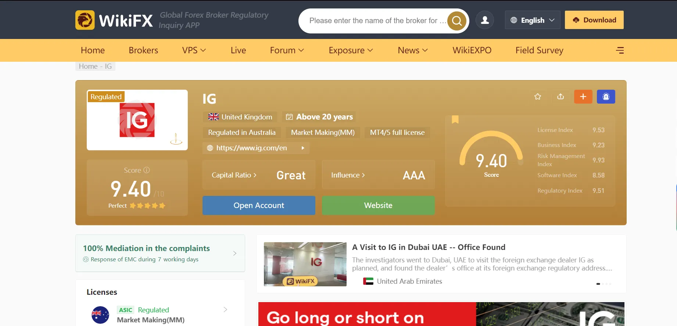Click the United Arab Emirates flag icon
The height and width of the screenshot is (326, 677).
[368, 281]
